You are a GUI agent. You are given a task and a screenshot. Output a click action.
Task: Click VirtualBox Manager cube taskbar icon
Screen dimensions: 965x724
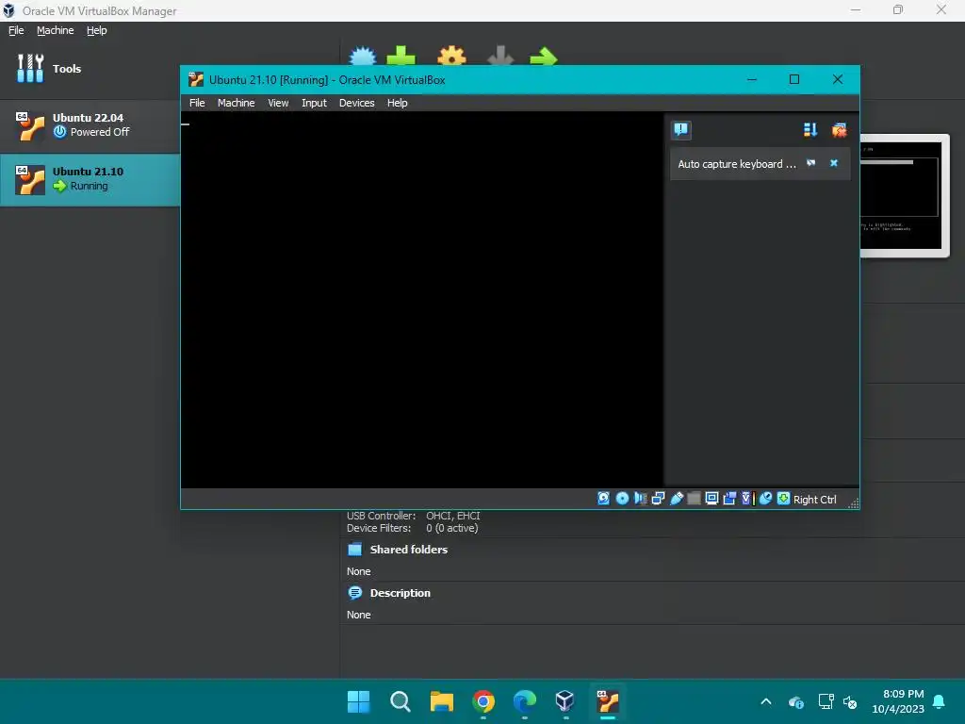tap(565, 701)
